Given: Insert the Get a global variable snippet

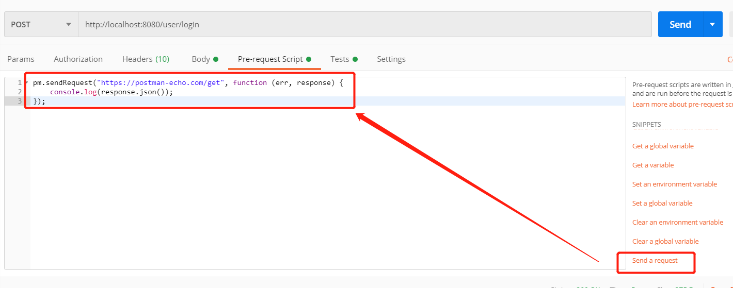Looking at the screenshot, I should pos(663,146).
